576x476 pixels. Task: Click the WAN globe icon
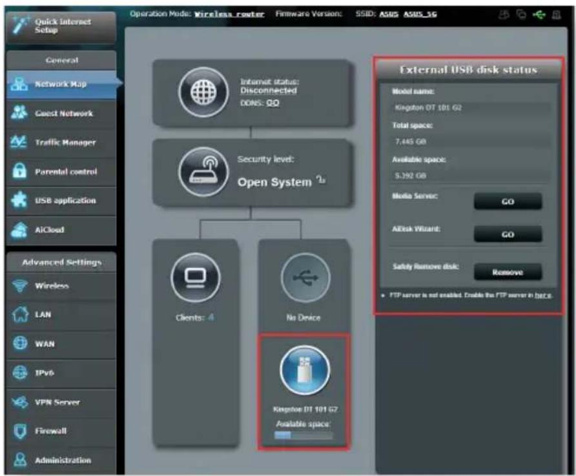point(19,344)
